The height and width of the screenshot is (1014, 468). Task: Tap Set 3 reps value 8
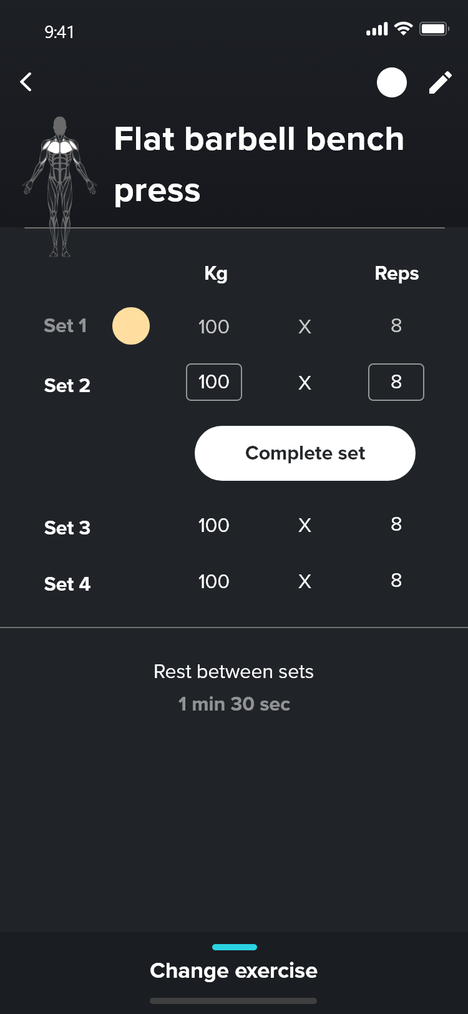pos(396,524)
